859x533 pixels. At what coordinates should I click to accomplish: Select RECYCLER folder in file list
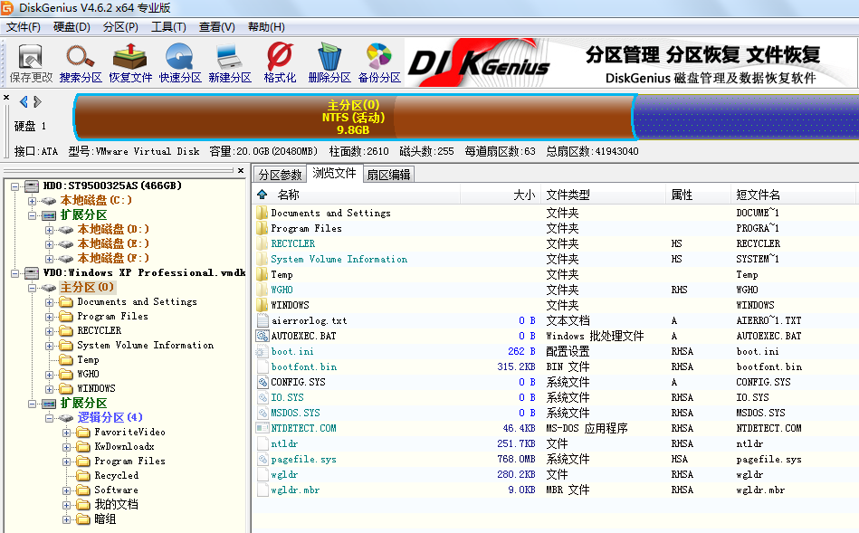pyautogui.click(x=293, y=243)
